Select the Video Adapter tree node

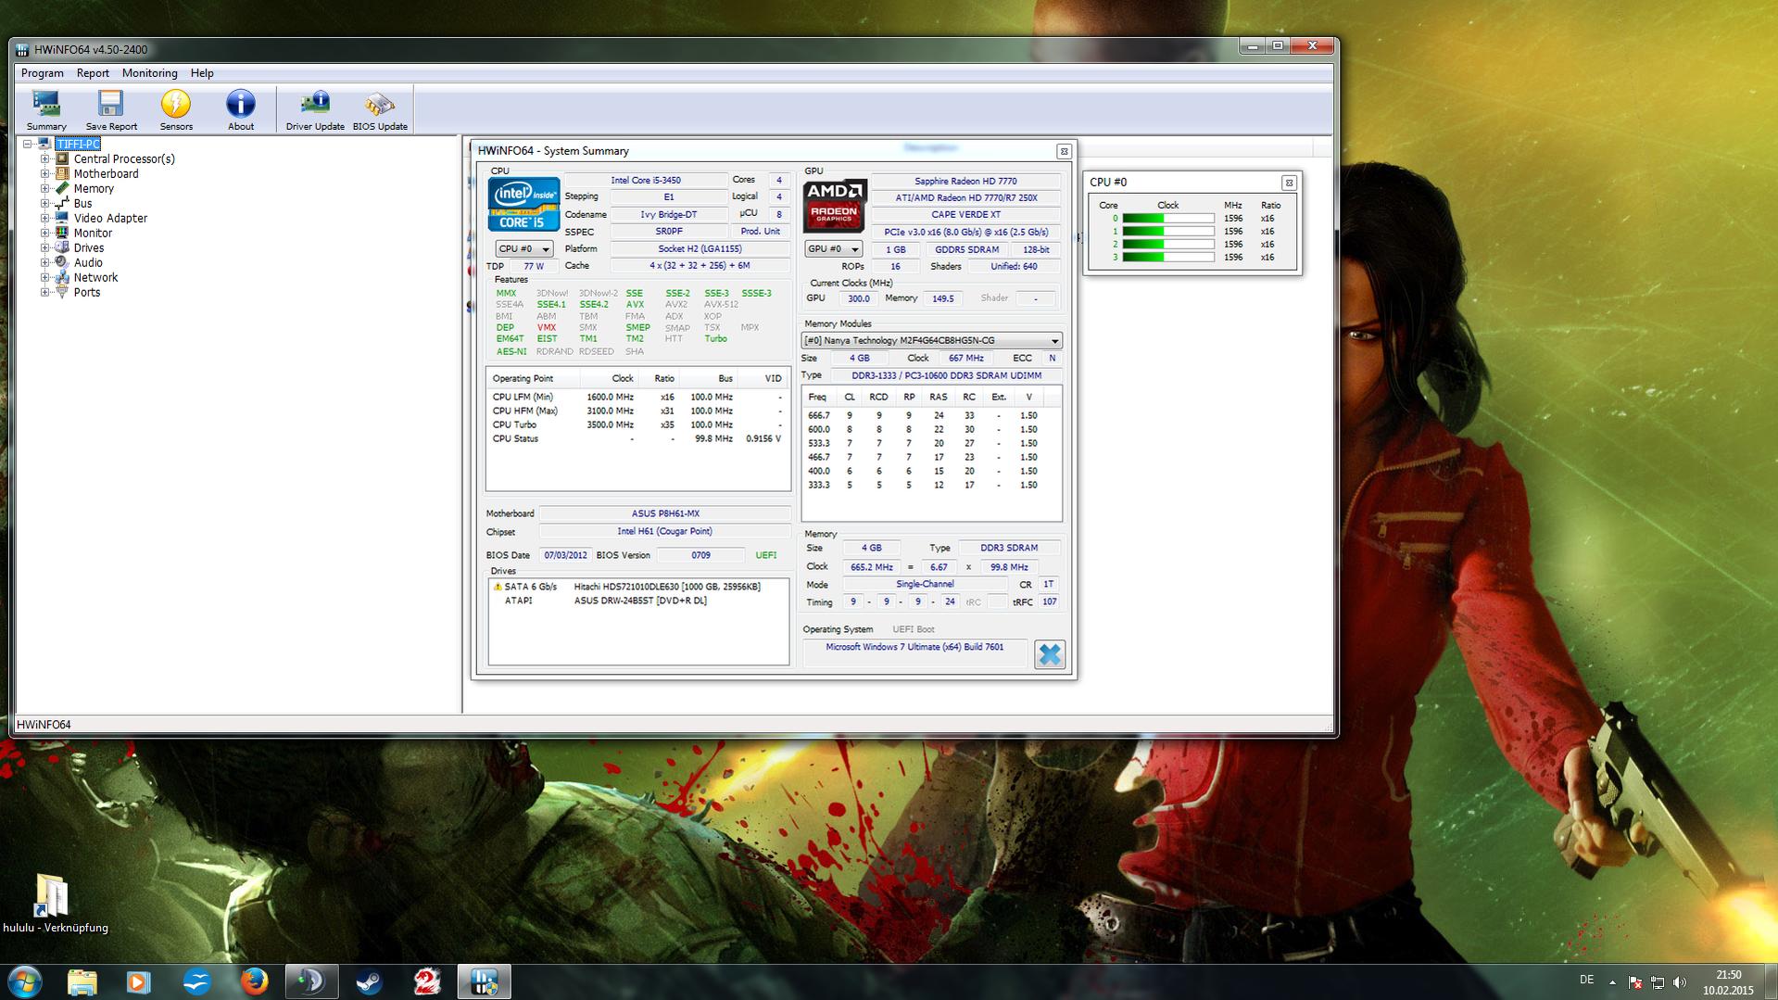[x=110, y=218]
